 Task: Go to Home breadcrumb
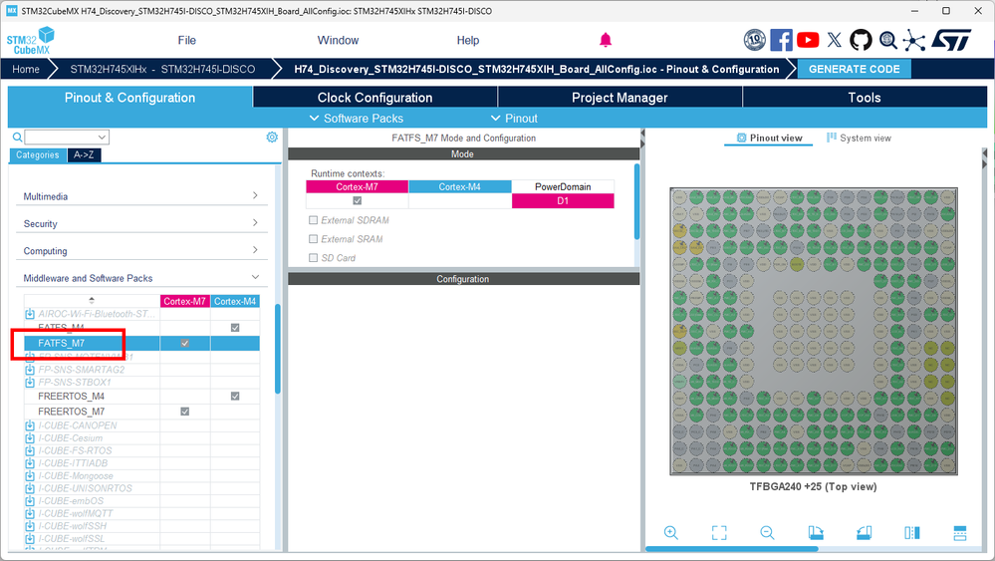[x=25, y=69]
